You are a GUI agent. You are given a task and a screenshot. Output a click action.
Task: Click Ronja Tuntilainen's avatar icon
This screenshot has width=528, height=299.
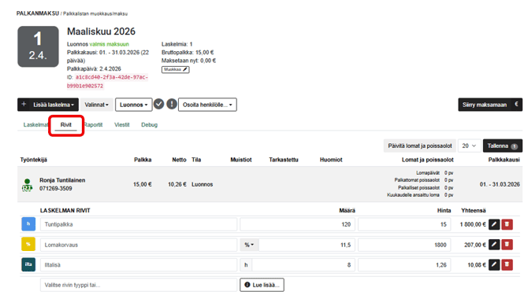pos(28,185)
